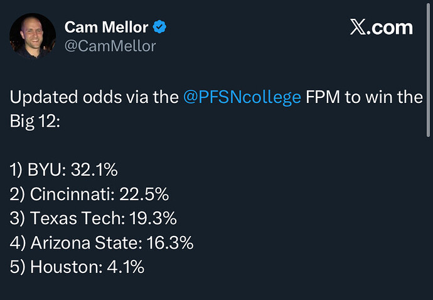Open the @CamMellor handle
Screen dimensions: 433x300
point(110,46)
